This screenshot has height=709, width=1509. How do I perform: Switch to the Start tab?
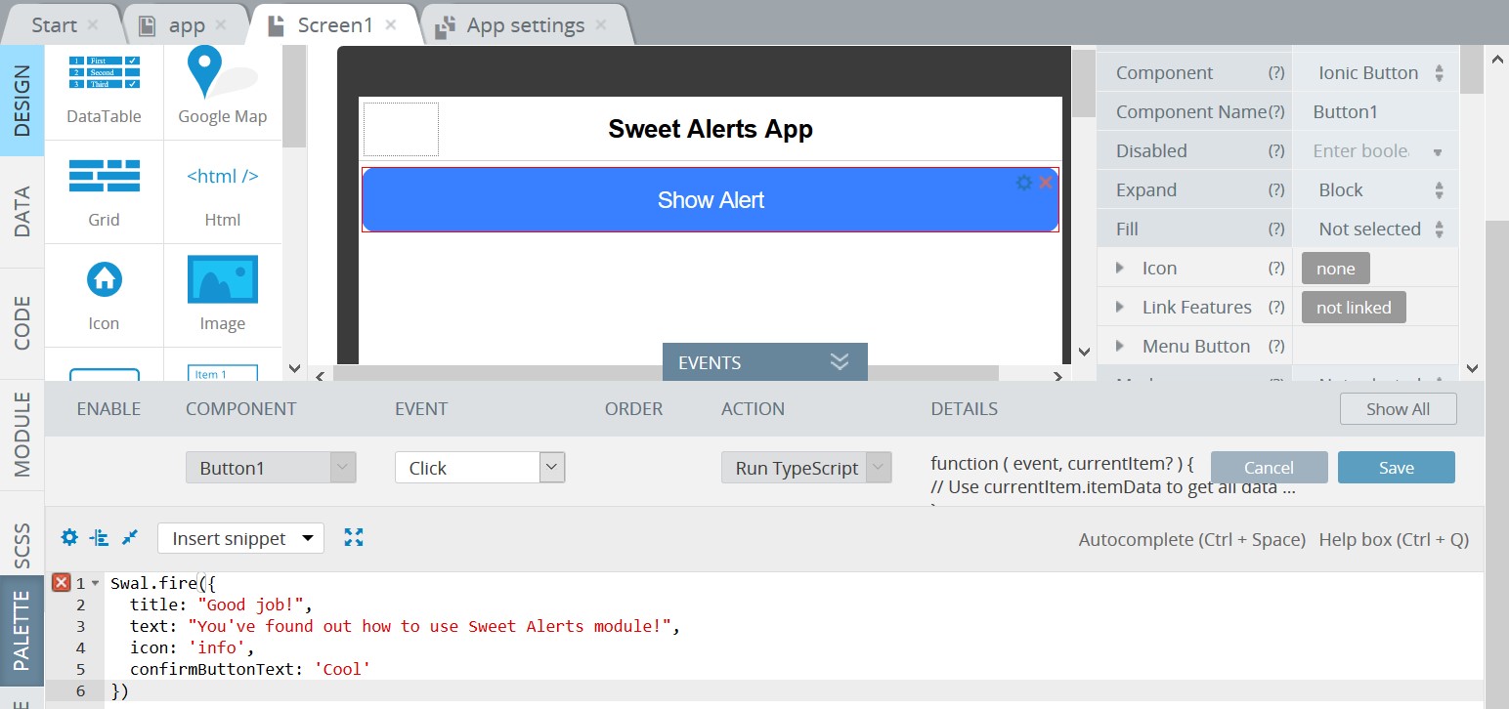click(x=54, y=24)
